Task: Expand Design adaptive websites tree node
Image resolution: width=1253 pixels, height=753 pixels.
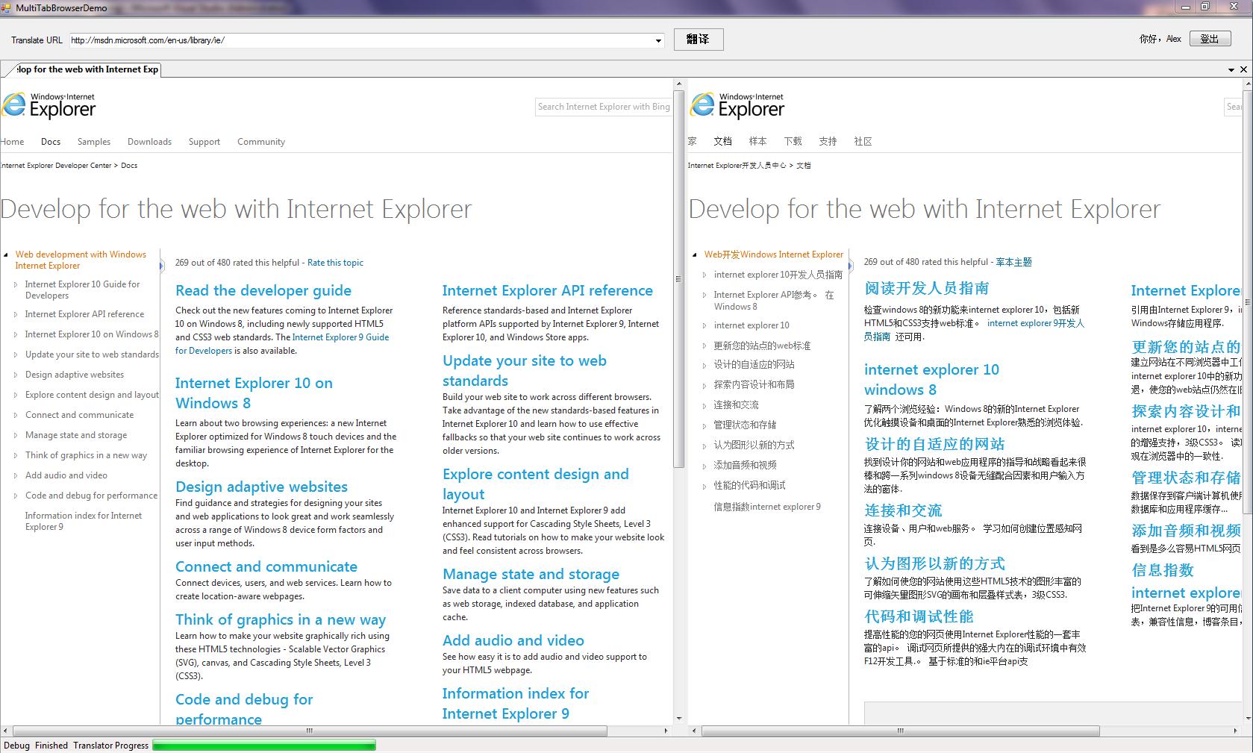Action: click(x=16, y=375)
